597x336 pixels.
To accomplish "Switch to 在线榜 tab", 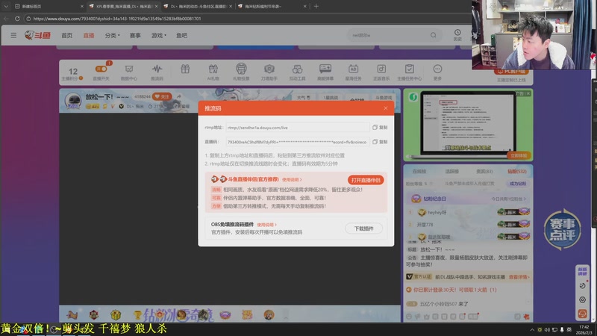I will tap(419, 172).
